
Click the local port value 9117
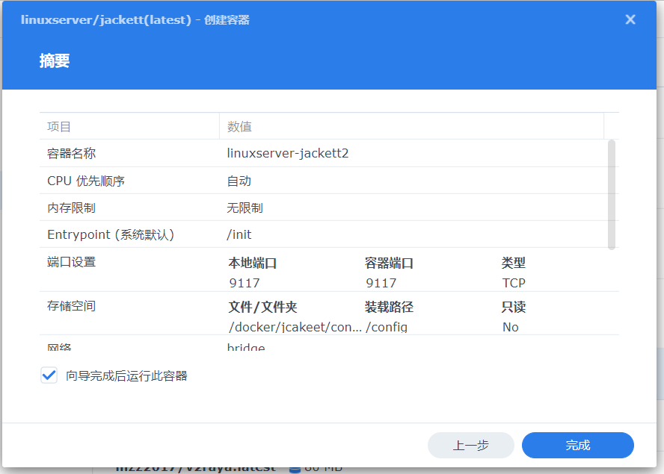(244, 283)
